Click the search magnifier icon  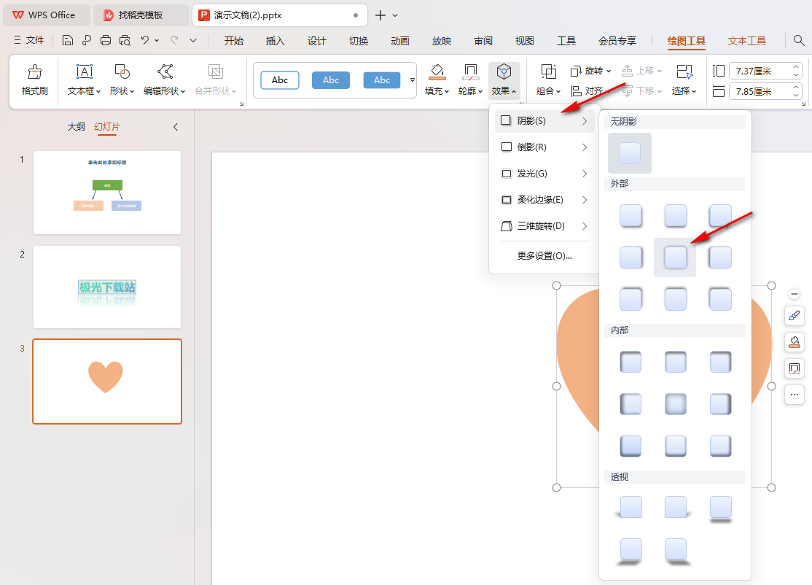(799, 40)
